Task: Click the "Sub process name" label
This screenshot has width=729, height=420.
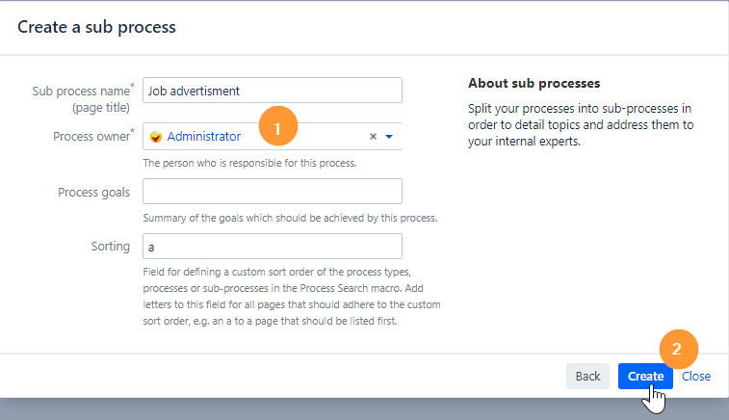Action: (x=81, y=91)
